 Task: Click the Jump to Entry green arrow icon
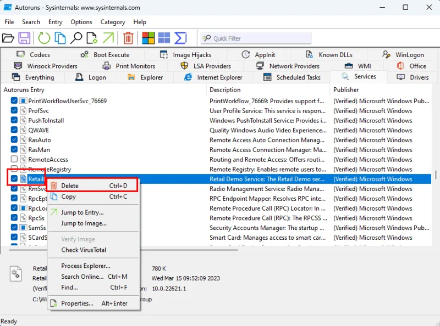tap(108, 38)
